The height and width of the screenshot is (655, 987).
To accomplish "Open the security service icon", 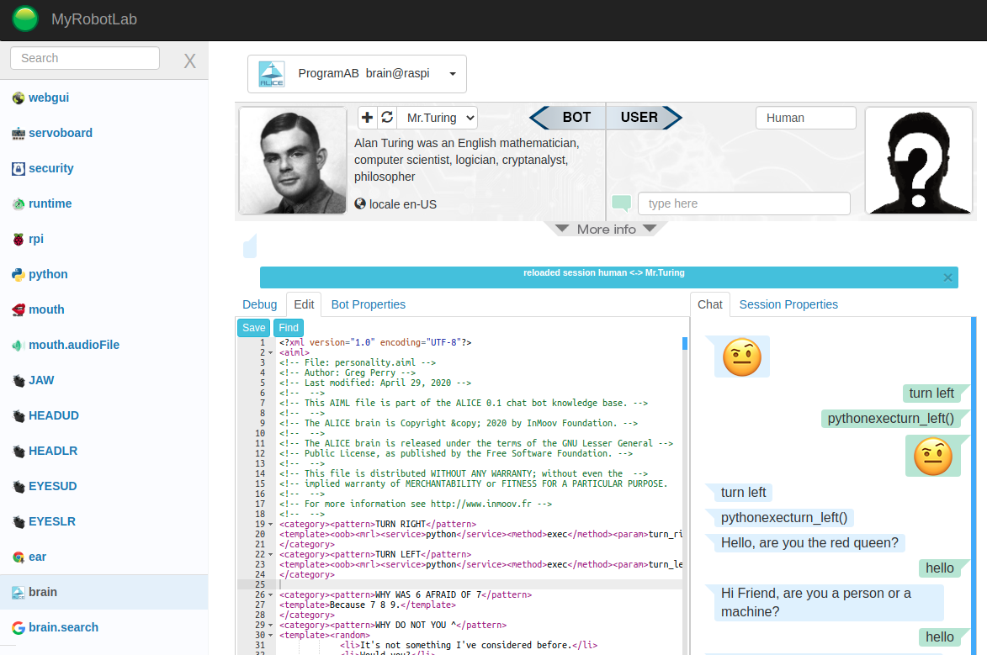I will (x=19, y=169).
